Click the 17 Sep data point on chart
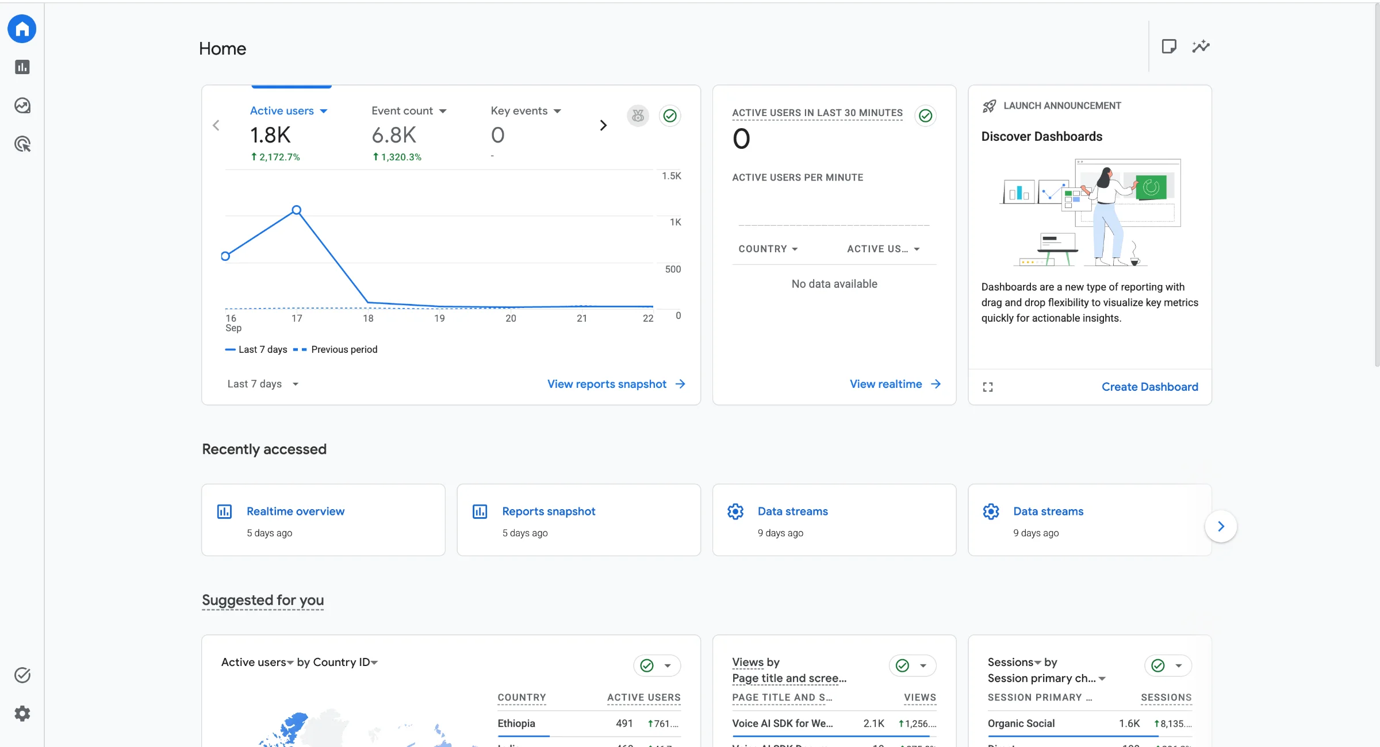Viewport: 1380px width, 747px height. pyautogui.click(x=297, y=210)
